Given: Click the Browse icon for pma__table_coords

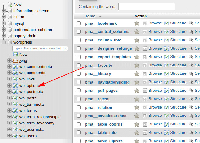Looking at the screenshot, I should pos(145,124).
